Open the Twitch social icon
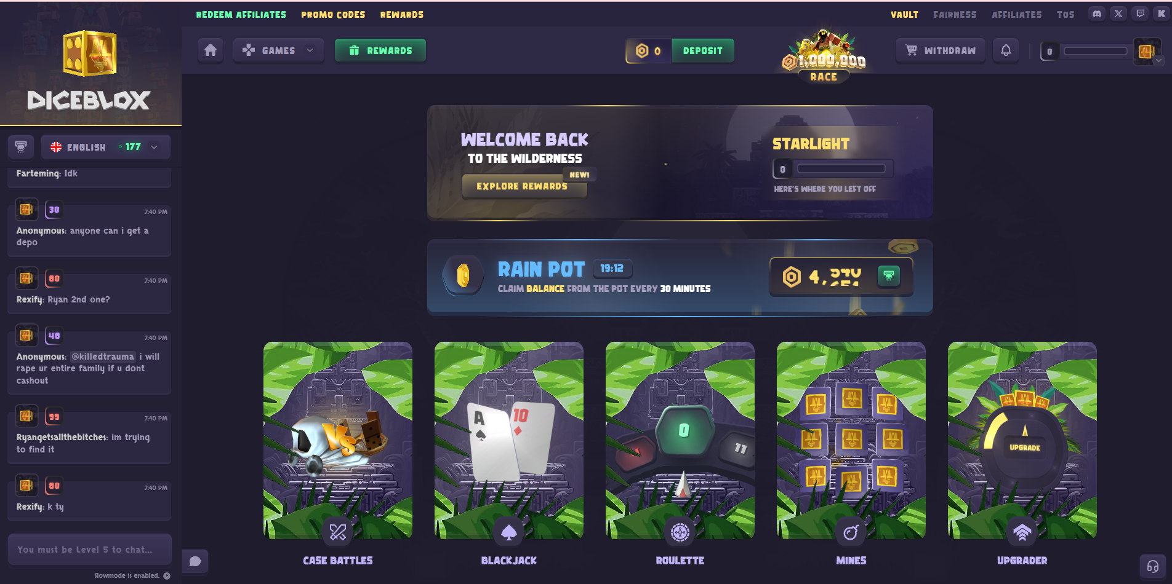 [1140, 14]
